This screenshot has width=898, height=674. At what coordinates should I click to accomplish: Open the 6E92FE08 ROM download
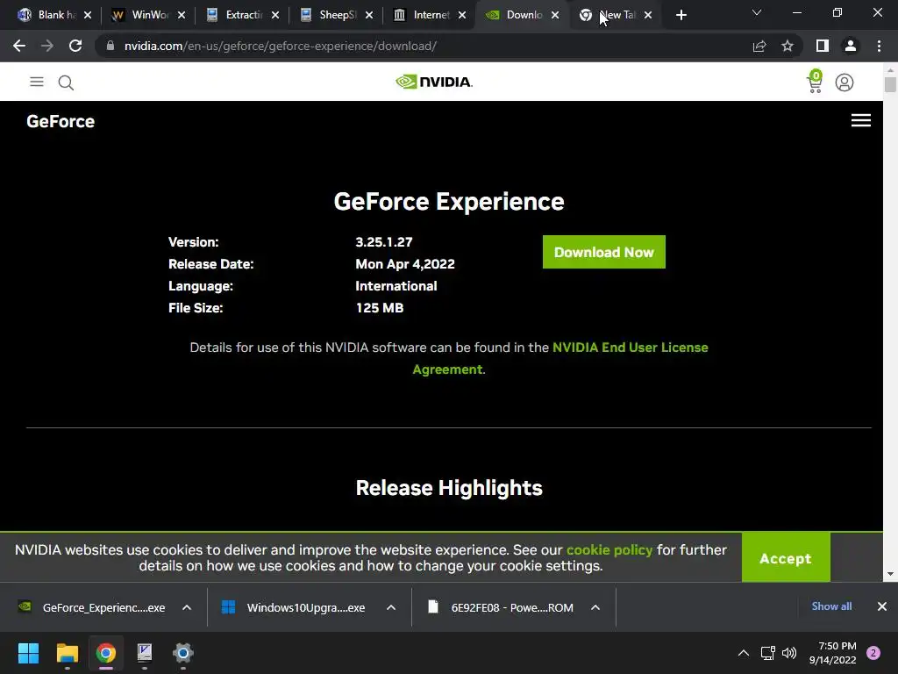click(500, 607)
